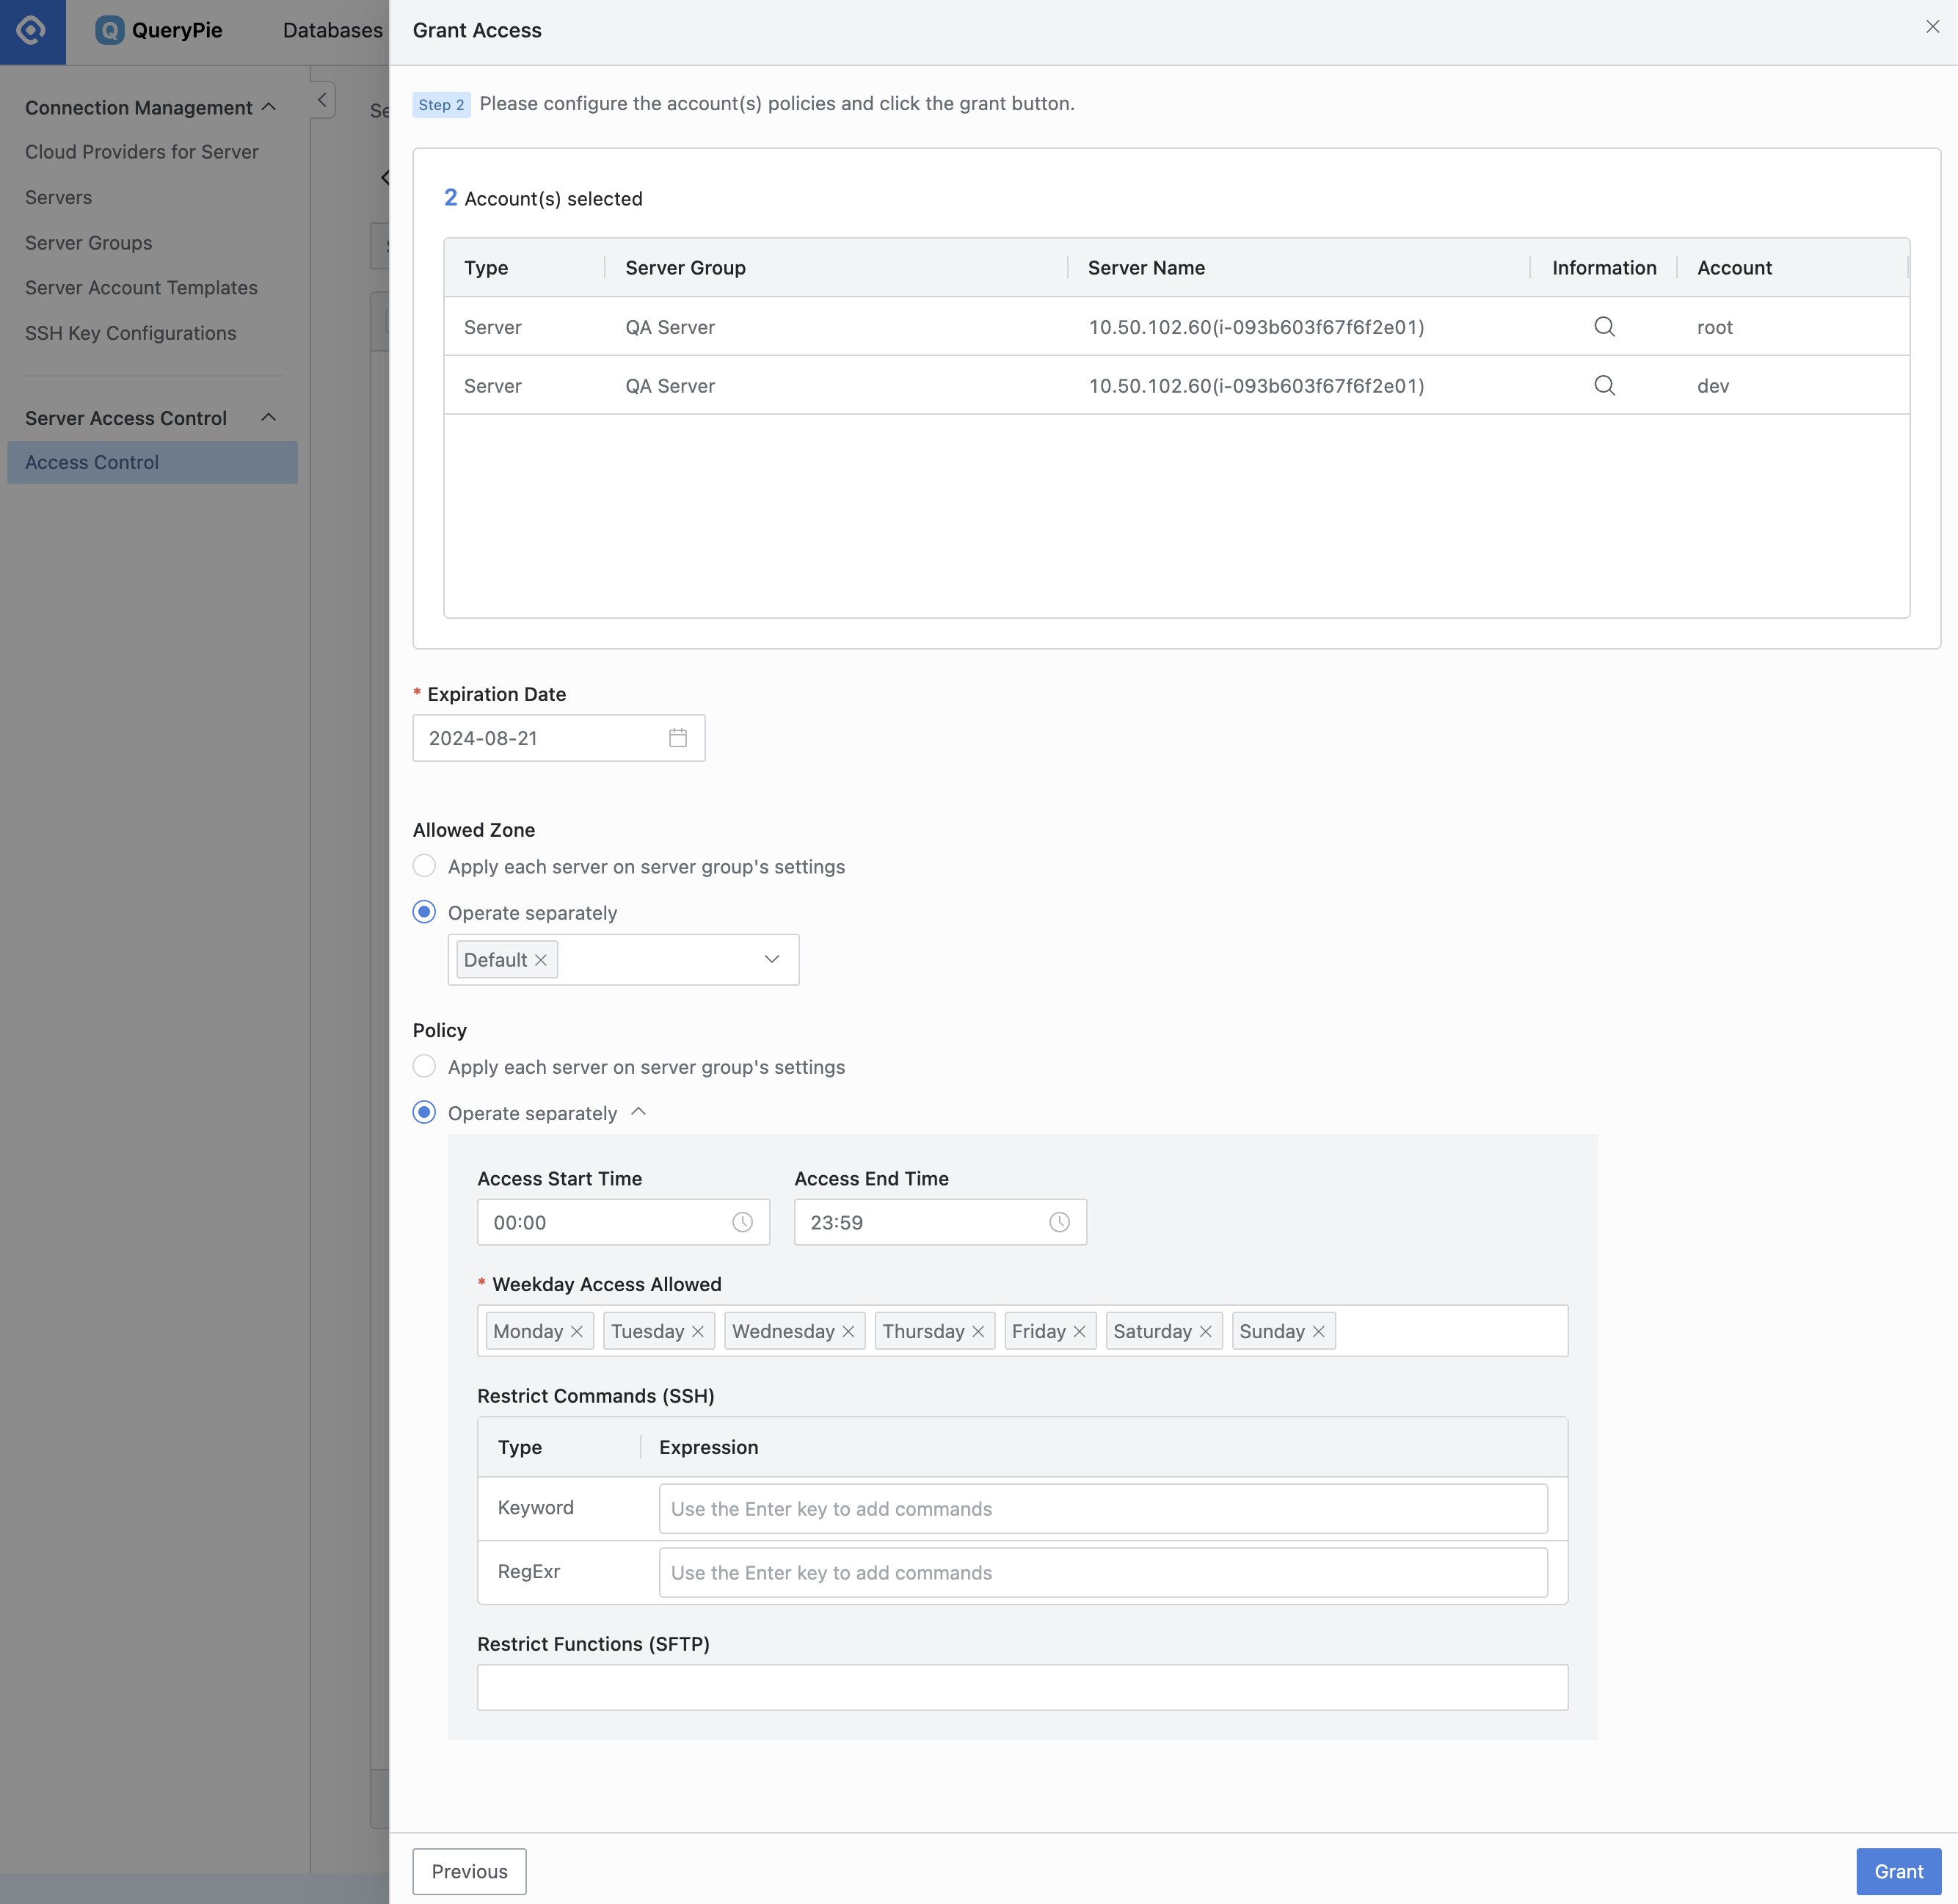Image resolution: width=1958 pixels, height=1904 pixels.
Task: Select the dev account row
Action: point(1176,385)
